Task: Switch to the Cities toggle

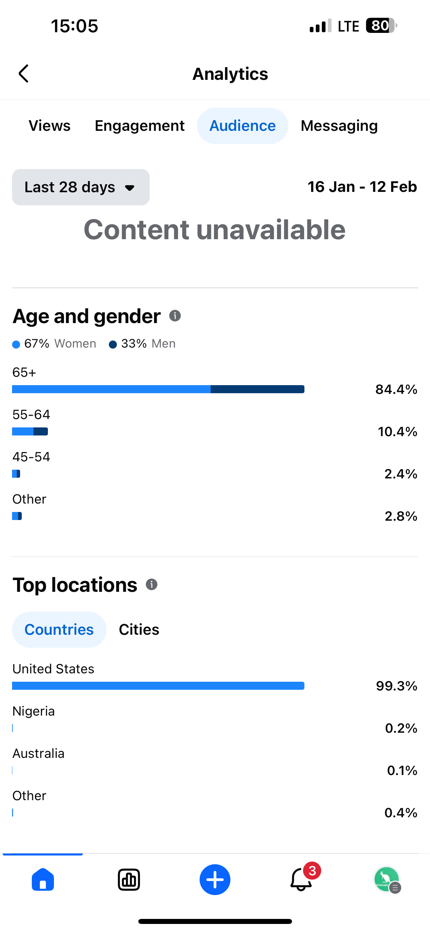Action: [139, 629]
